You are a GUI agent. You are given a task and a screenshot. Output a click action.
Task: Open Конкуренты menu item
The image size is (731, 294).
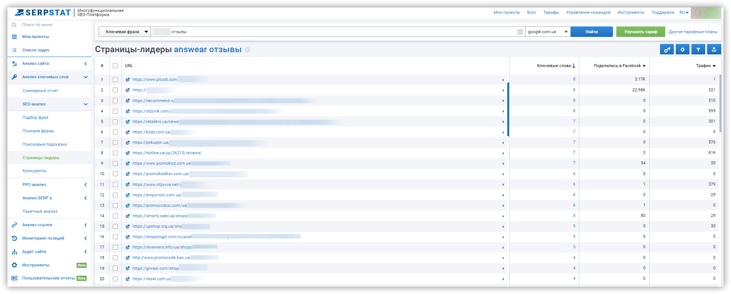34,171
